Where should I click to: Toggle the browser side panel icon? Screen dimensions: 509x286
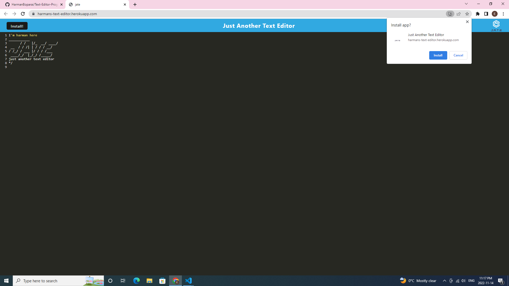[486, 14]
